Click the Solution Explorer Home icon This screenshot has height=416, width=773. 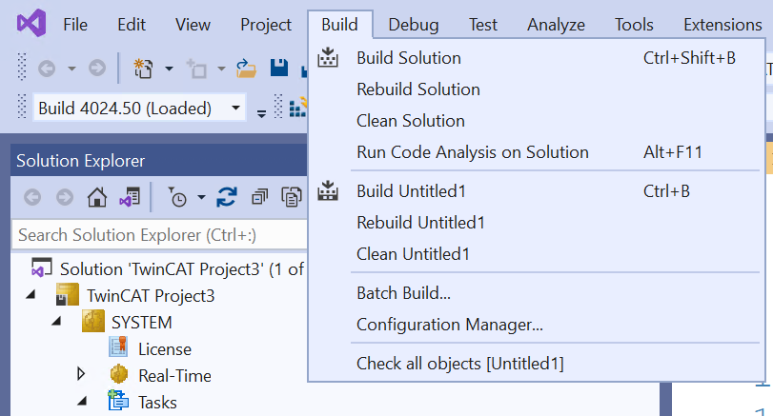click(x=96, y=197)
